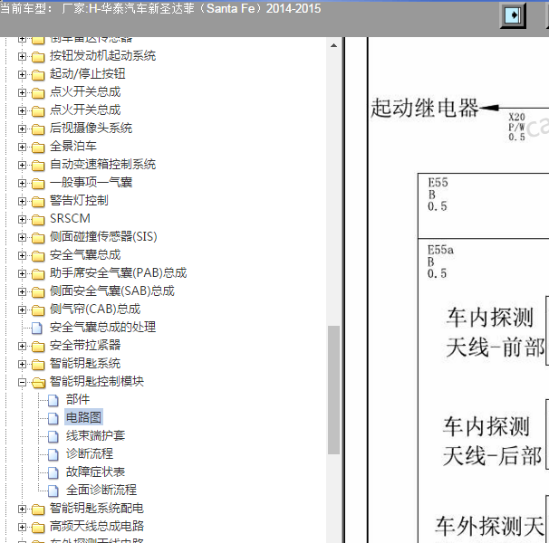Image resolution: width=549 pixels, height=543 pixels.
Task: Select 助手席安全气囊(PAB)总成 label
Action: pos(119,273)
